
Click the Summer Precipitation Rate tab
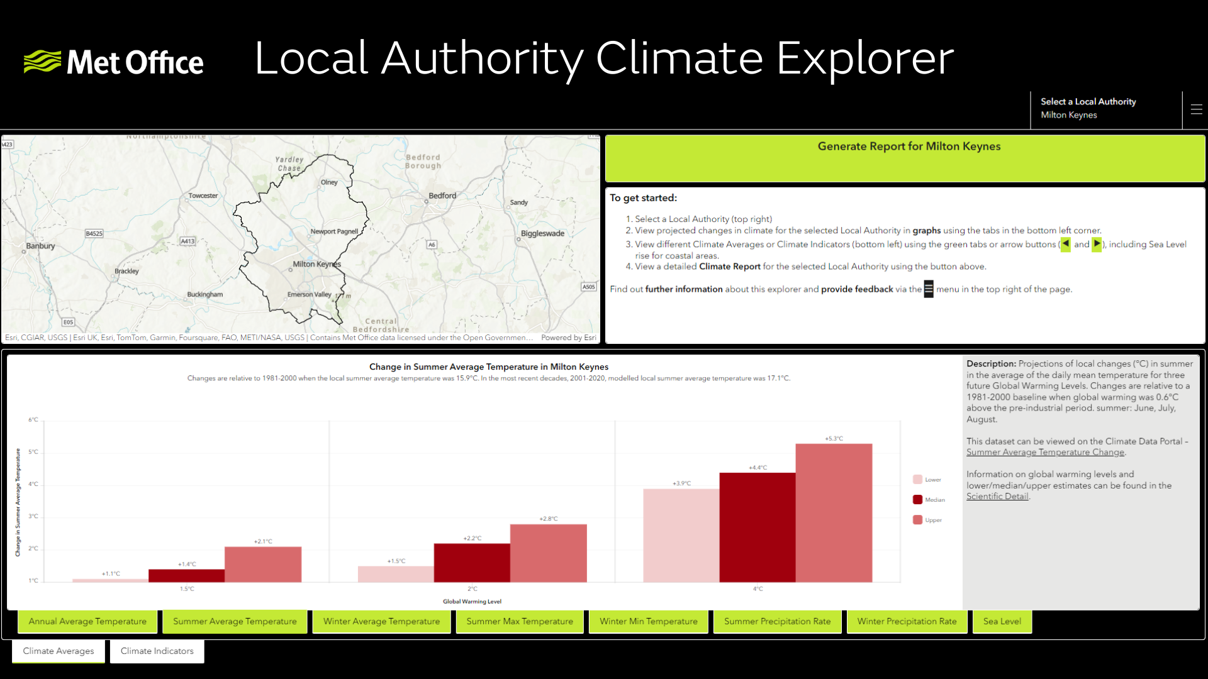pyautogui.click(x=778, y=621)
